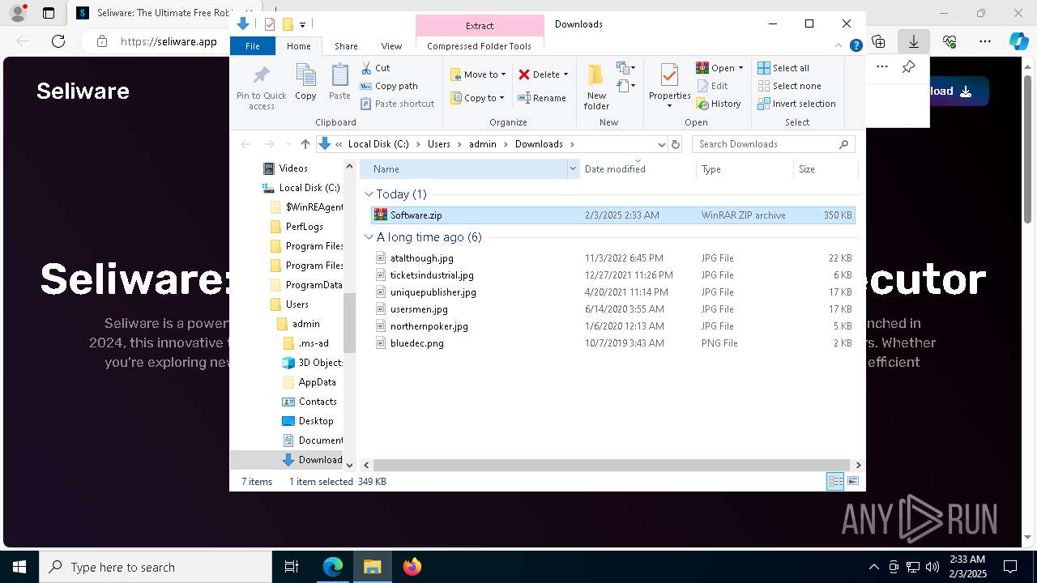Screen dimensions: 1037x583
Task: Open Firefox from taskbar
Action: [412, 567]
